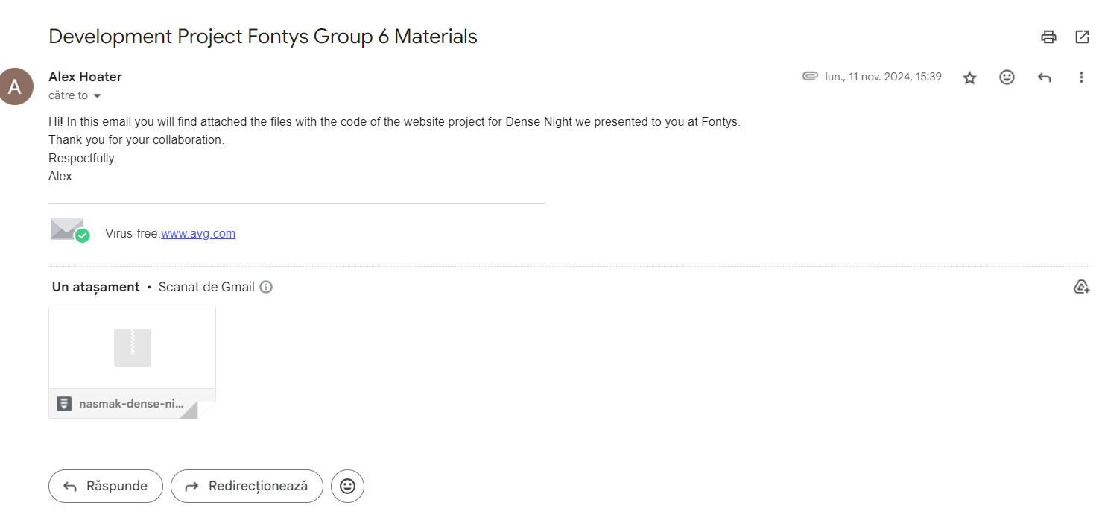Screen dimensions: 1102x532
Task: Click the Răspunde button
Action: coord(106,486)
